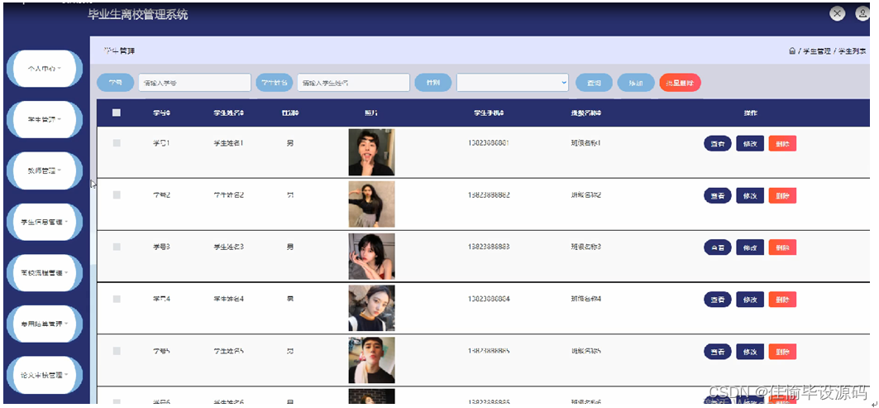Click the 学生管理 breadcrumb link
879x408 pixels.
click(816, 51)
